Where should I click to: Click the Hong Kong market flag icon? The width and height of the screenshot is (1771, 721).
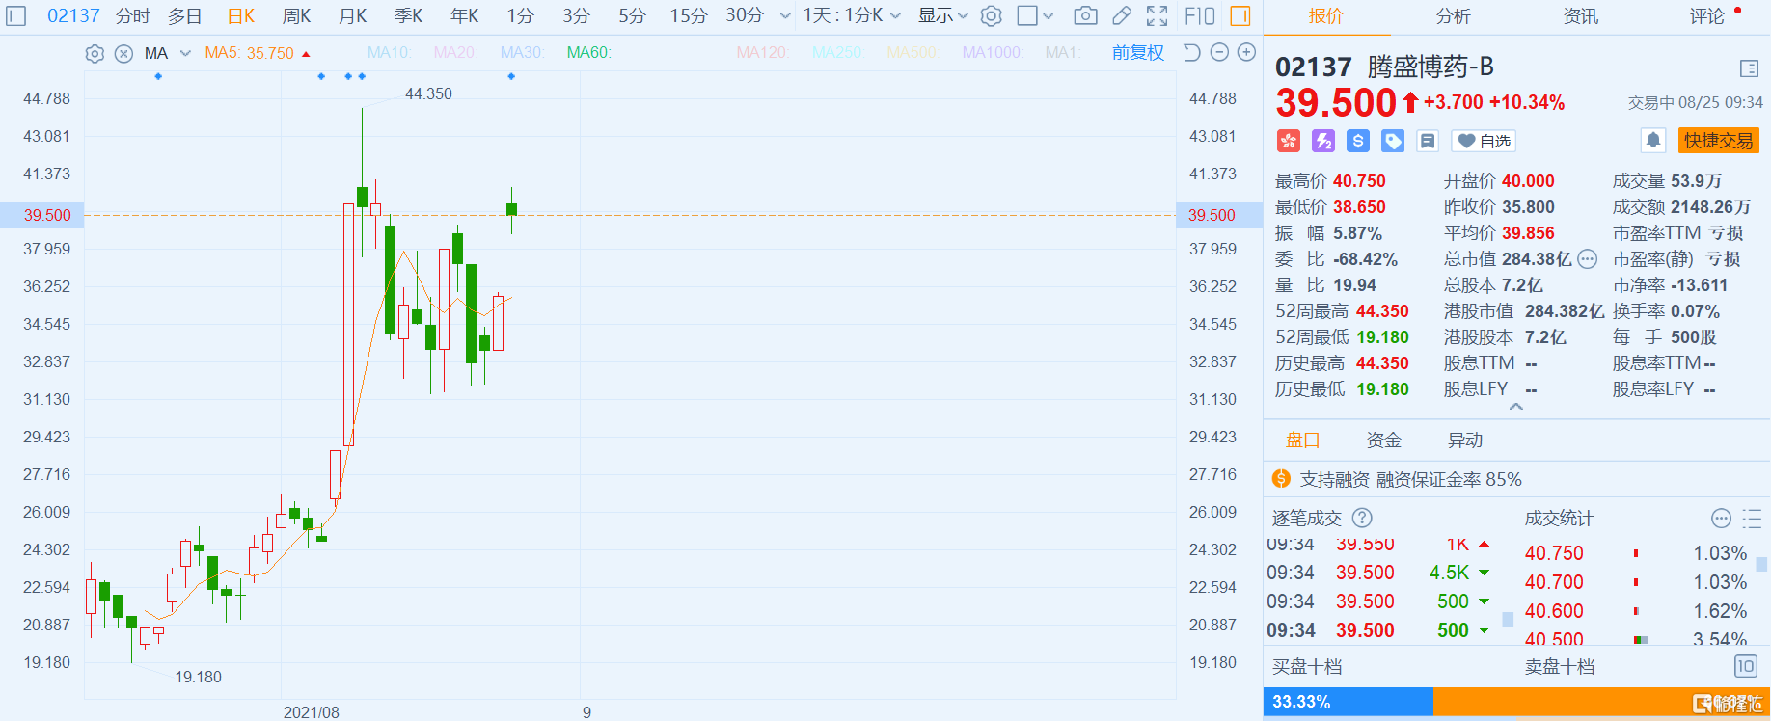click(1289, 141)
